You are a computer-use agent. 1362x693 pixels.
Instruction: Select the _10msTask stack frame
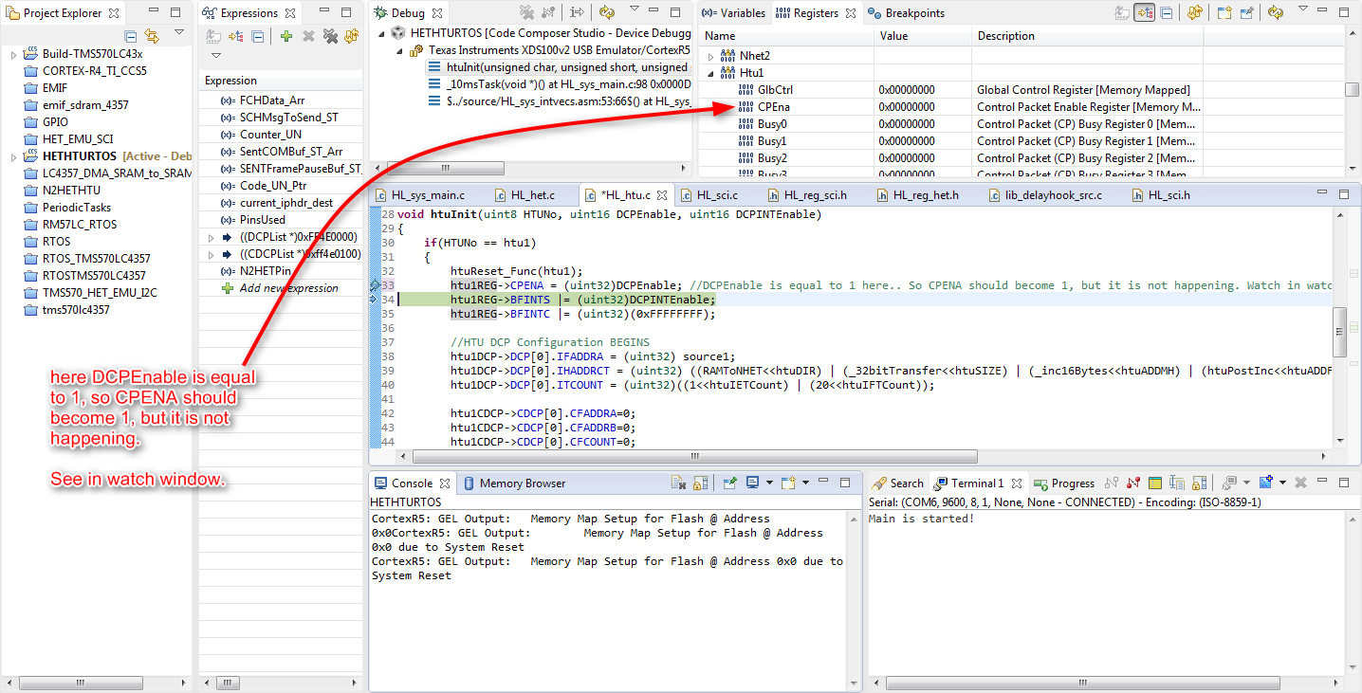tap(558, 84)
